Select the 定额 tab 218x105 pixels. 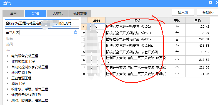click(36, 14)
